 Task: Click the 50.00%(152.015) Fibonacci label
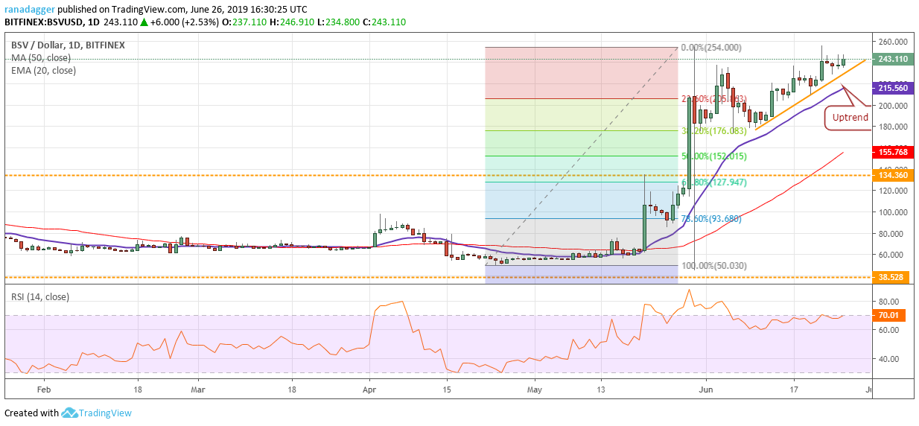coord(713,156)
